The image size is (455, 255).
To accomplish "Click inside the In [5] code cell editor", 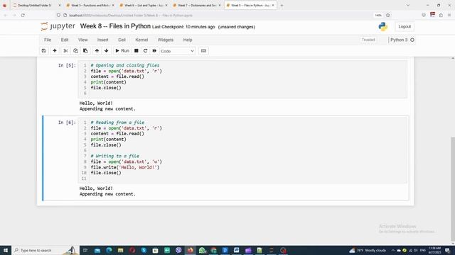I will pos(242,79).
